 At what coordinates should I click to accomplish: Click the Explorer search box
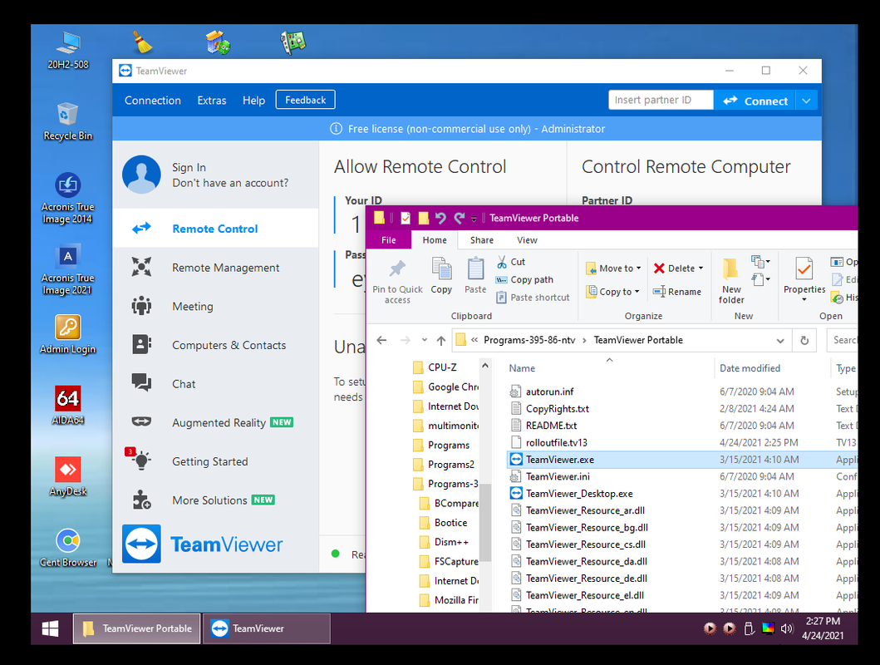(842, 340)
